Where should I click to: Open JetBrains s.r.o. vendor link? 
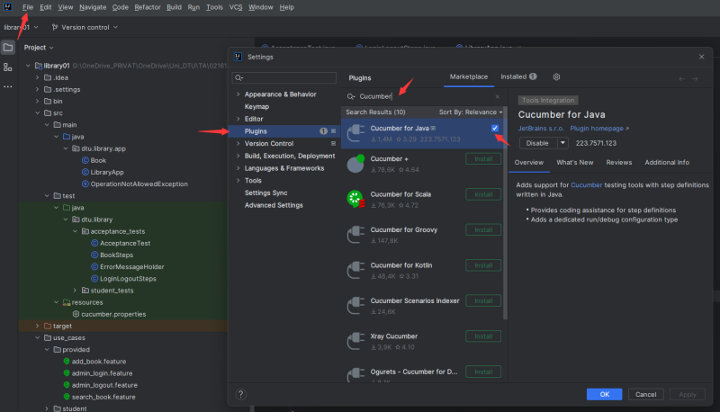point(541,129)
